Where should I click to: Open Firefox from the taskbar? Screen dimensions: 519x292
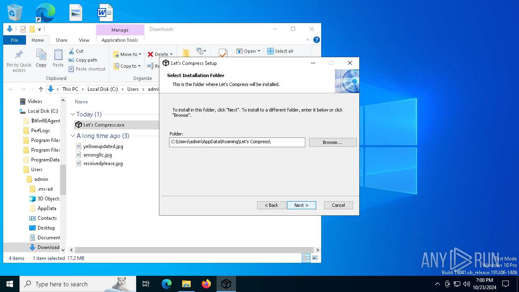[206, 284]
